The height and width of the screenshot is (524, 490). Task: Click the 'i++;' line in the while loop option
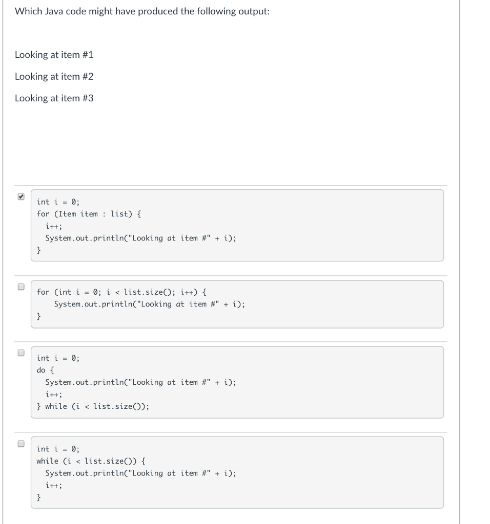click(x=54, y=485)
